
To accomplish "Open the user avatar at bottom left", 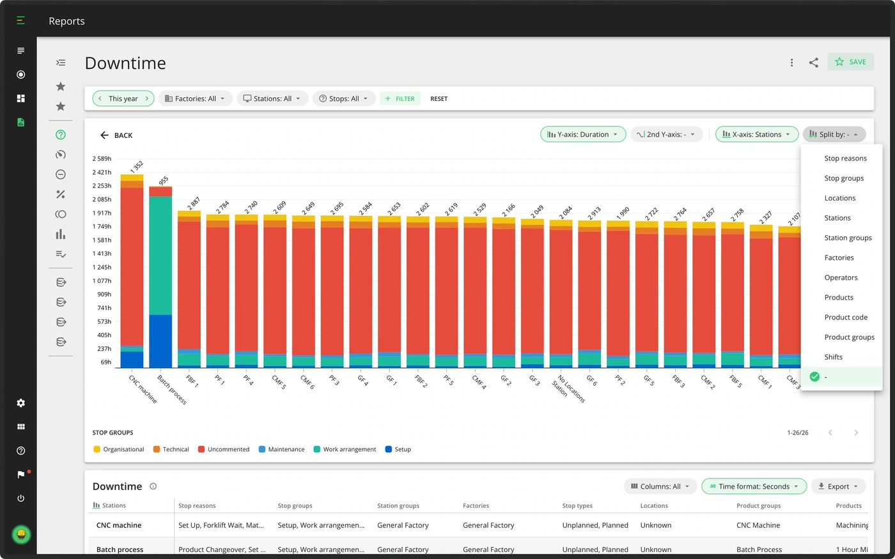I will click(21, 533).
